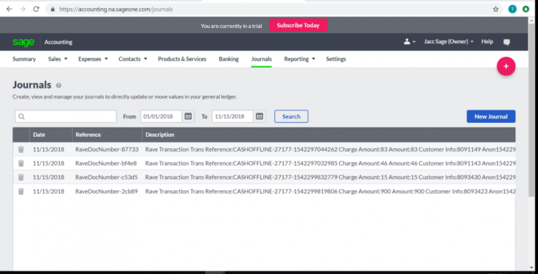Open reference RaveDocNumber-2cb89
The height and width of the screenshot is (274, 538).
(x=106, y=192)
